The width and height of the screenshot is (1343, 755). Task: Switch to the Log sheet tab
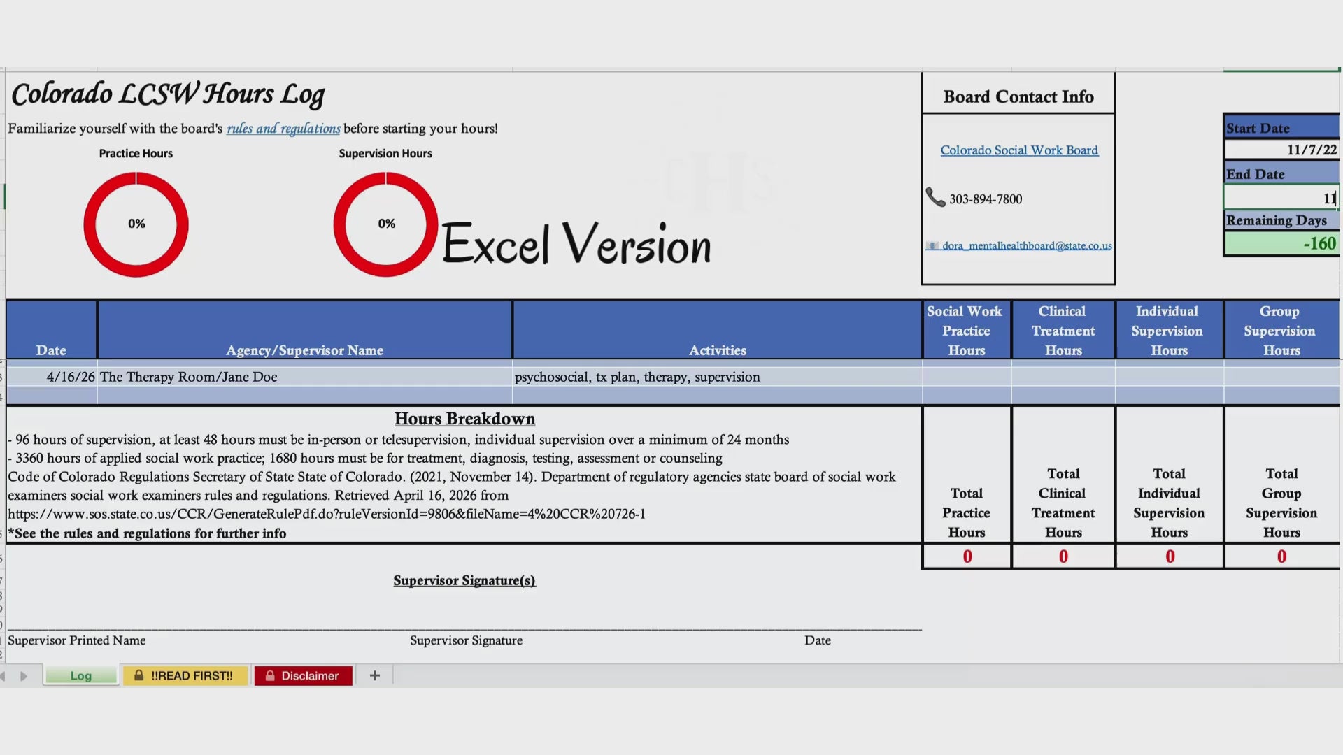[x=80, y=676]
